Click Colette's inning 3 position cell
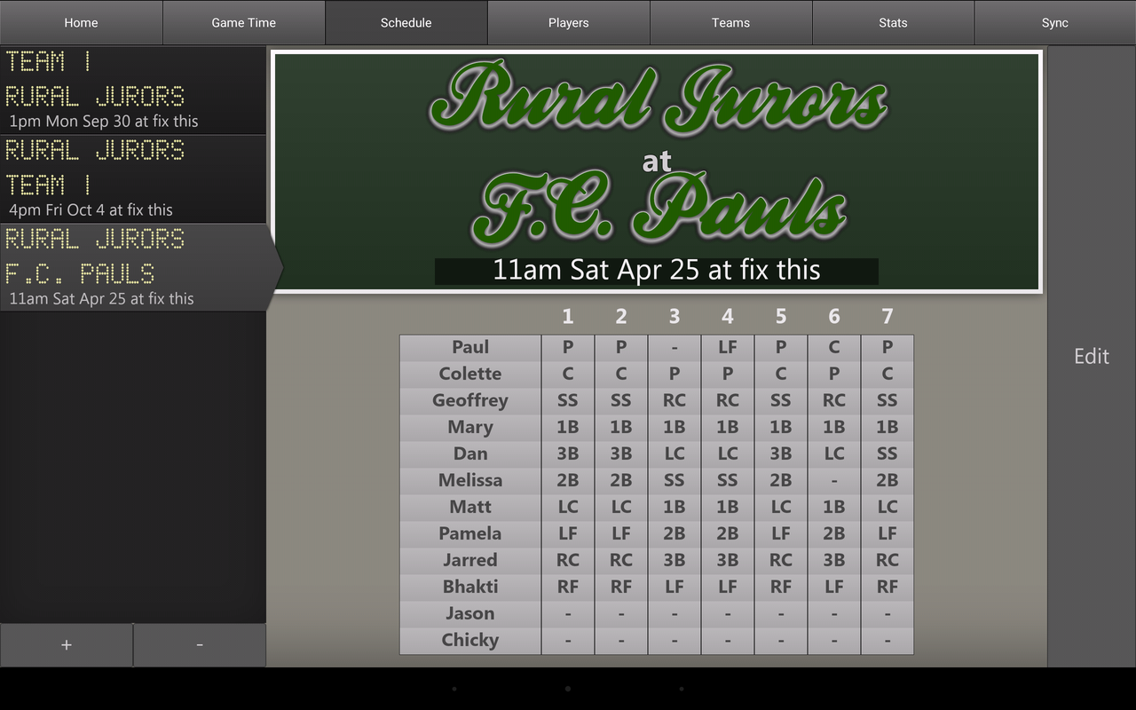Viewport: 1136px width, 710px height. tap(674, 375)
